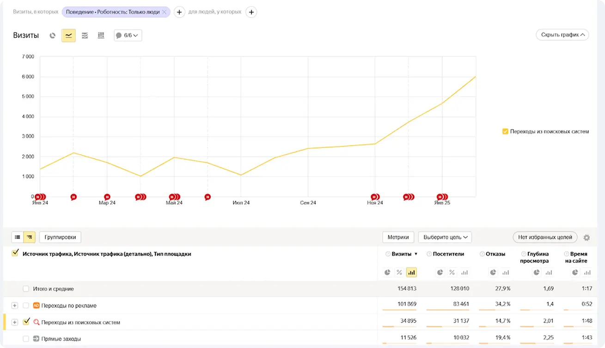Expand the Переходы по рекламе row
The height and width of the screenshot is (348, 605).
14,305
